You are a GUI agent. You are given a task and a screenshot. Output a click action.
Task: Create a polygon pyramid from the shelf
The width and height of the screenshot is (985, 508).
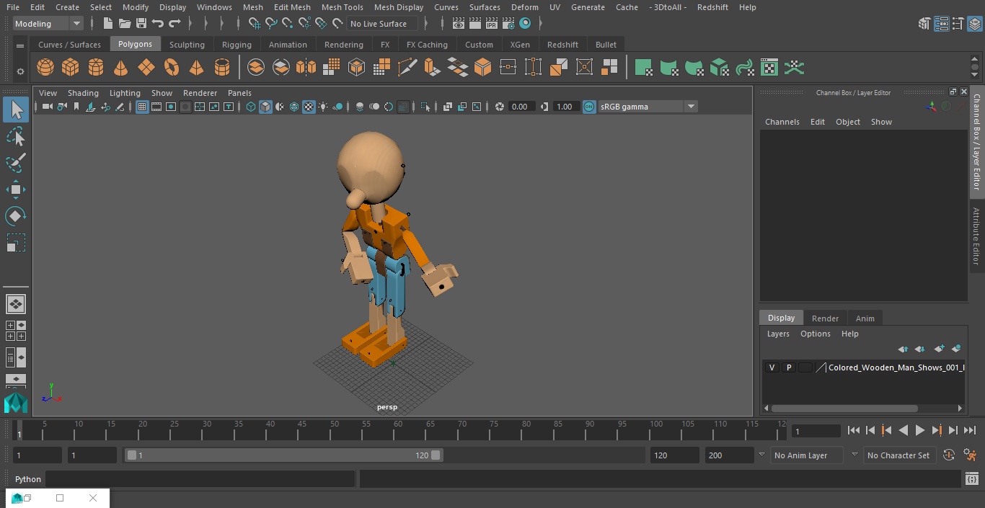tap(197, 68)
